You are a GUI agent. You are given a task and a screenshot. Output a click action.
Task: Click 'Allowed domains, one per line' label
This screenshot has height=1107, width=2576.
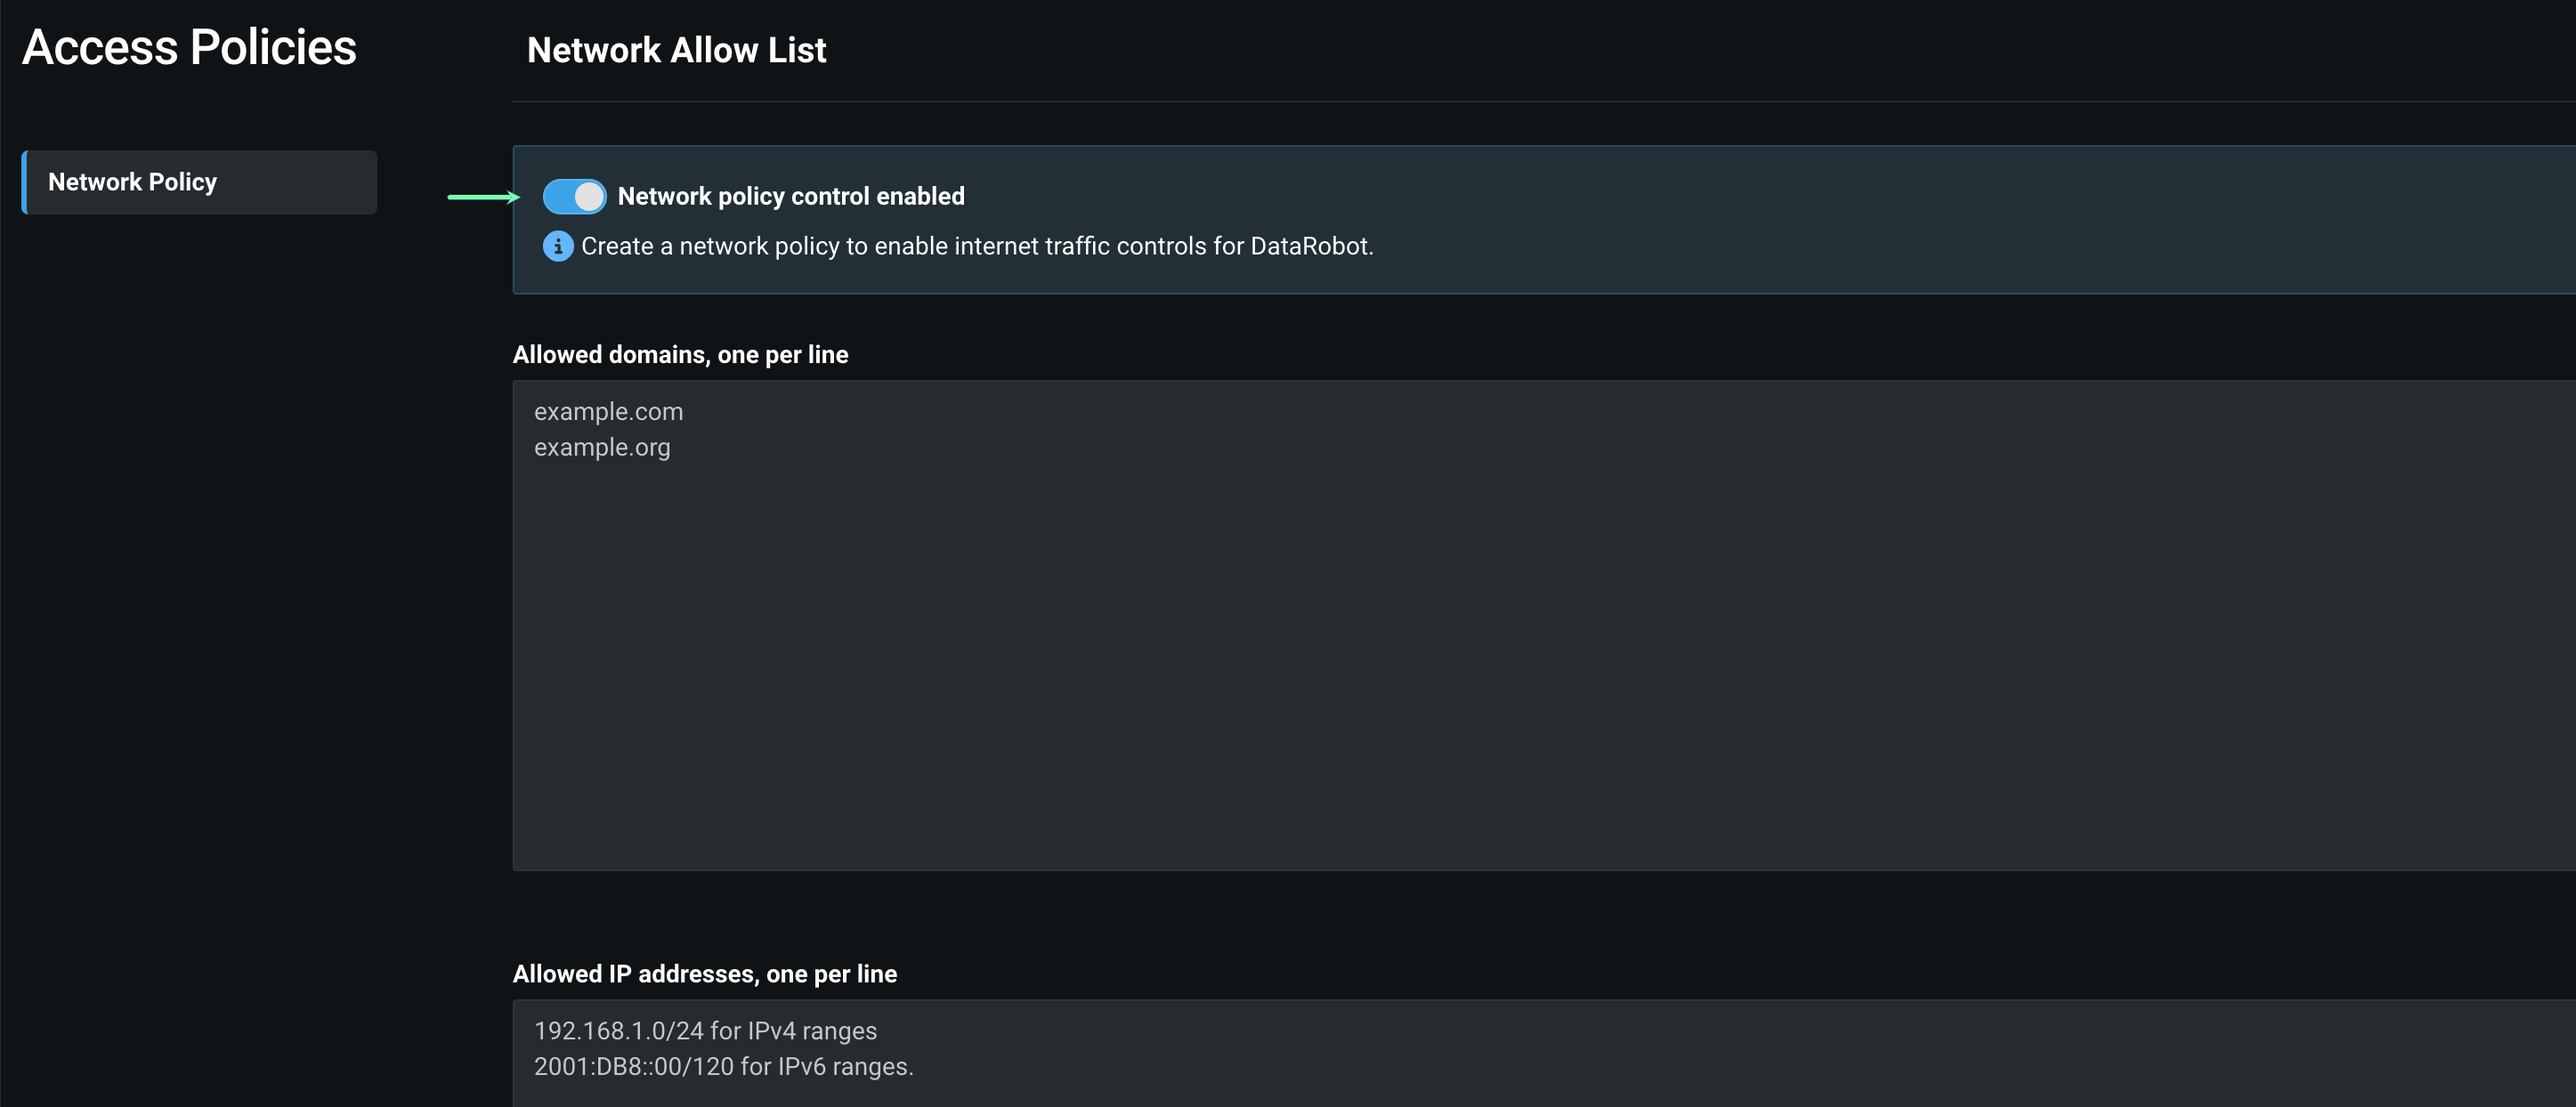click(680, 355)
